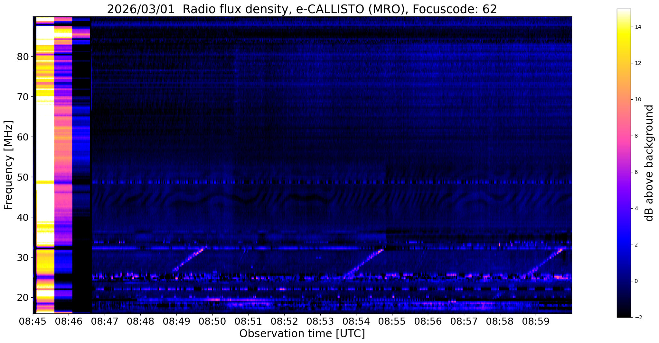Click the 80 MHz frequency tick label

[23, 57]
